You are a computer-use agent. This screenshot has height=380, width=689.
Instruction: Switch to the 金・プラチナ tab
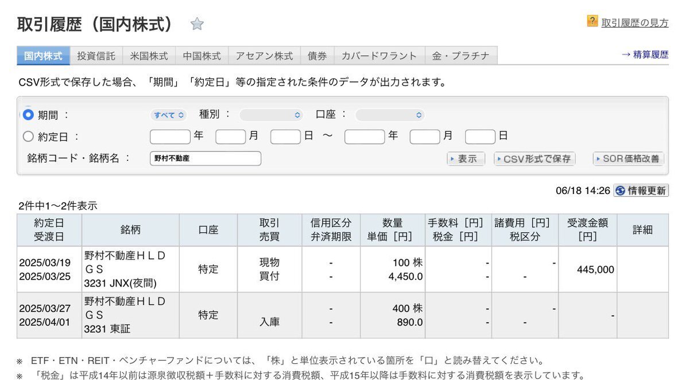(461, 56)
